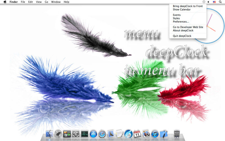
Task: Launch iPhoto from the Dock
Action: (146, 134)
